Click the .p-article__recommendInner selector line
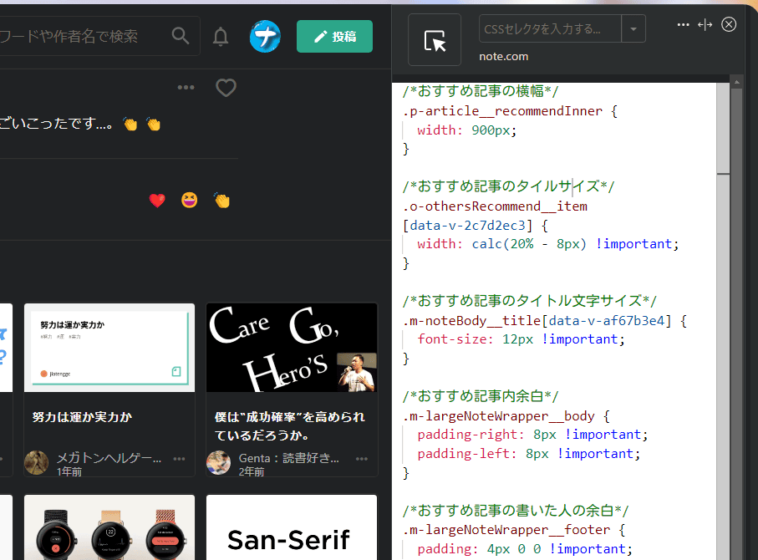 (x=510, y=111)
